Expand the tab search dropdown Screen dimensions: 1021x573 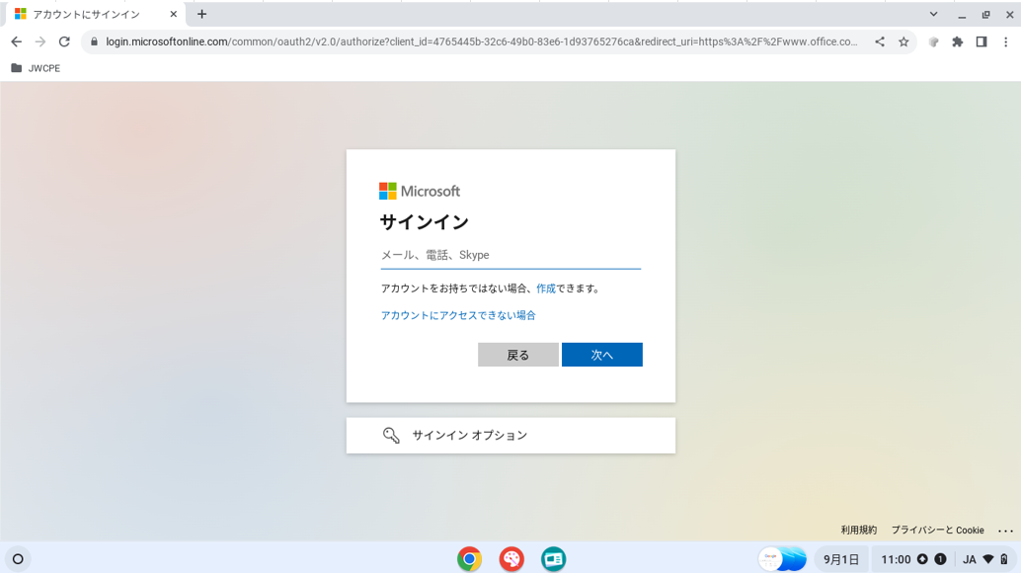933,14
